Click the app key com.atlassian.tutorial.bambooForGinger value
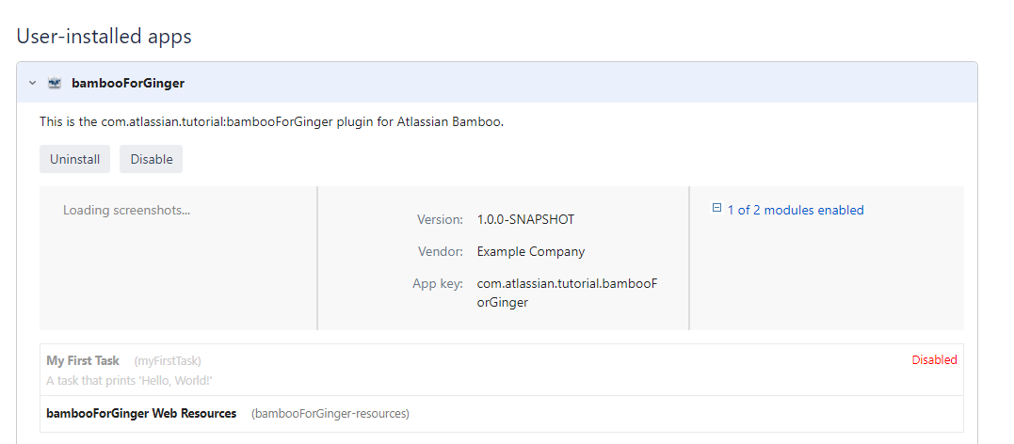The image size is (1014, 444). [567, 293]
